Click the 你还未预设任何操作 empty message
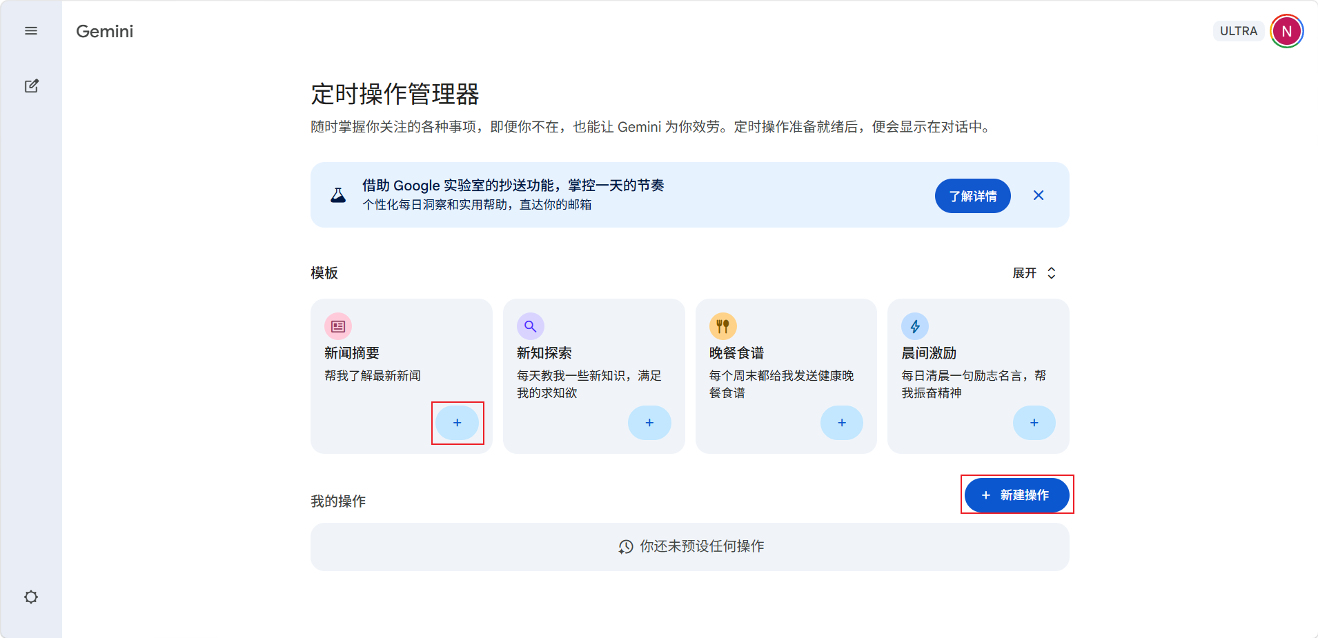 coord(702,546)
